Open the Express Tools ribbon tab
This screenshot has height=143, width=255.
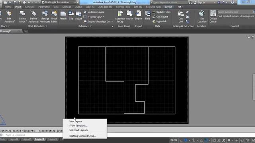[123, 7]
